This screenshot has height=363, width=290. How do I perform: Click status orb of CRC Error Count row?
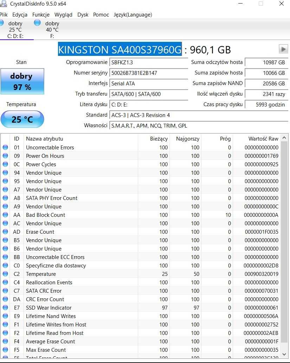pos(5,299)
